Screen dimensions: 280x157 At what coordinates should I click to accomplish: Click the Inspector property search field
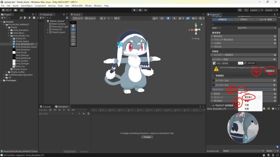[244, 24]
